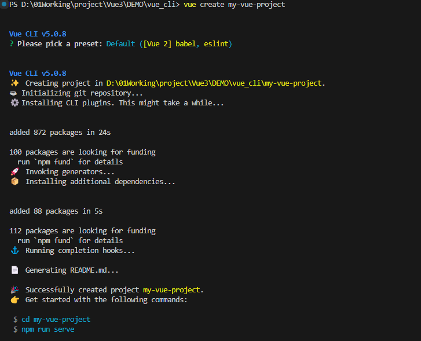421x341 pixels.
Task: Click the icon before Initializing git repository
Action: point(14,93)
